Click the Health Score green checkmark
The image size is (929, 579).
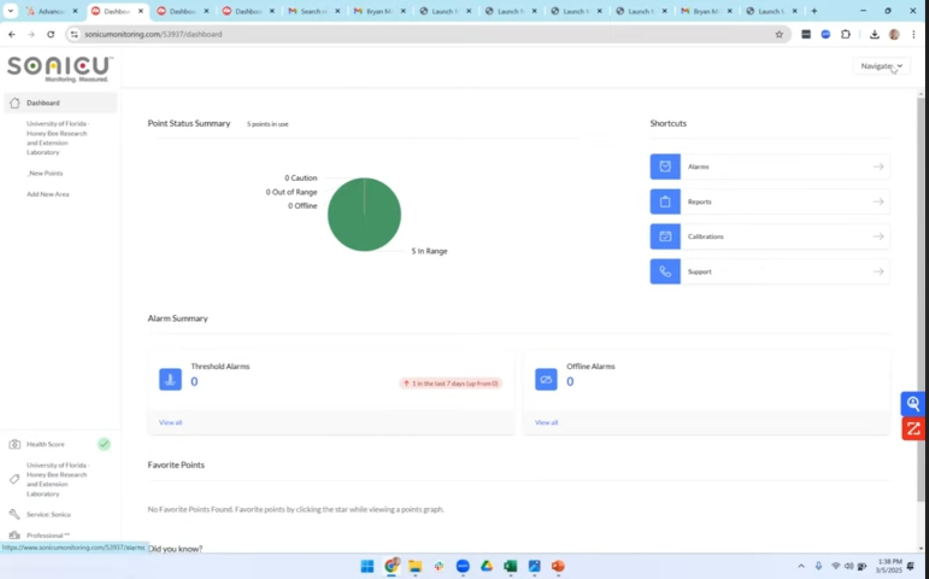(104, 444)
